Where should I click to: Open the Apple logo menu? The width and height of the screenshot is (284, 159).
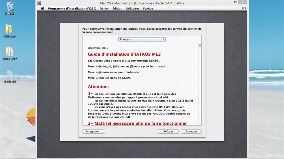(43, 9)
